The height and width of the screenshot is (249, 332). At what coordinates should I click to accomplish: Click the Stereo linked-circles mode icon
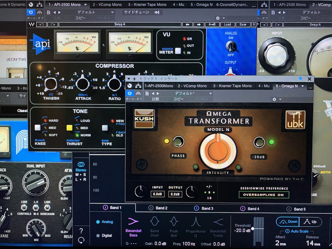[81, 164]
